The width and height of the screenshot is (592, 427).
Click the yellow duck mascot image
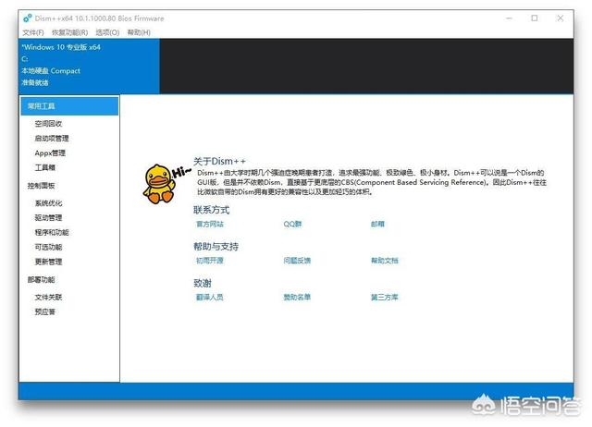pyautogui.click(x=159, y=184)
